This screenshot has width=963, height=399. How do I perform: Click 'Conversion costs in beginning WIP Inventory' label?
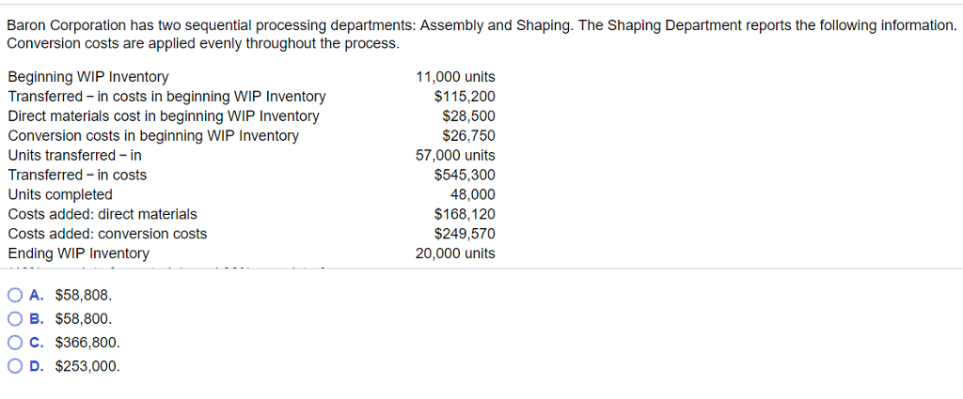click(x=153, y=136)
